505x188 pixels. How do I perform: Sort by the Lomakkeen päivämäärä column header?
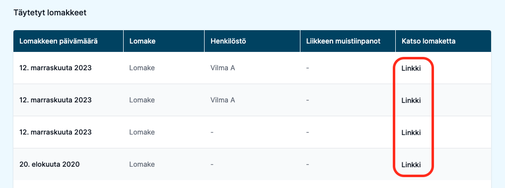(x=59, y=41)
